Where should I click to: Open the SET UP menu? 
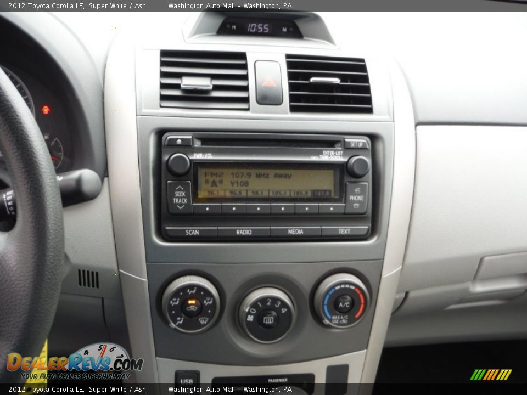(356, 144)
